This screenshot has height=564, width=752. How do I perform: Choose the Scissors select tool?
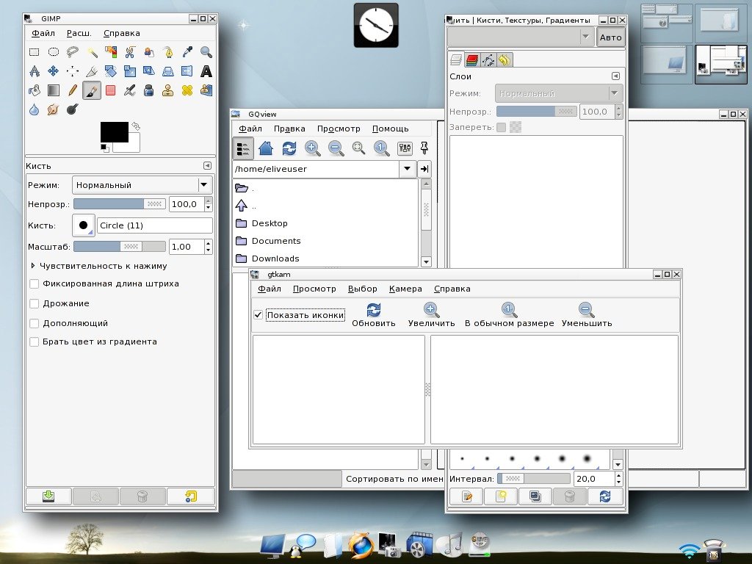point(129,52)
